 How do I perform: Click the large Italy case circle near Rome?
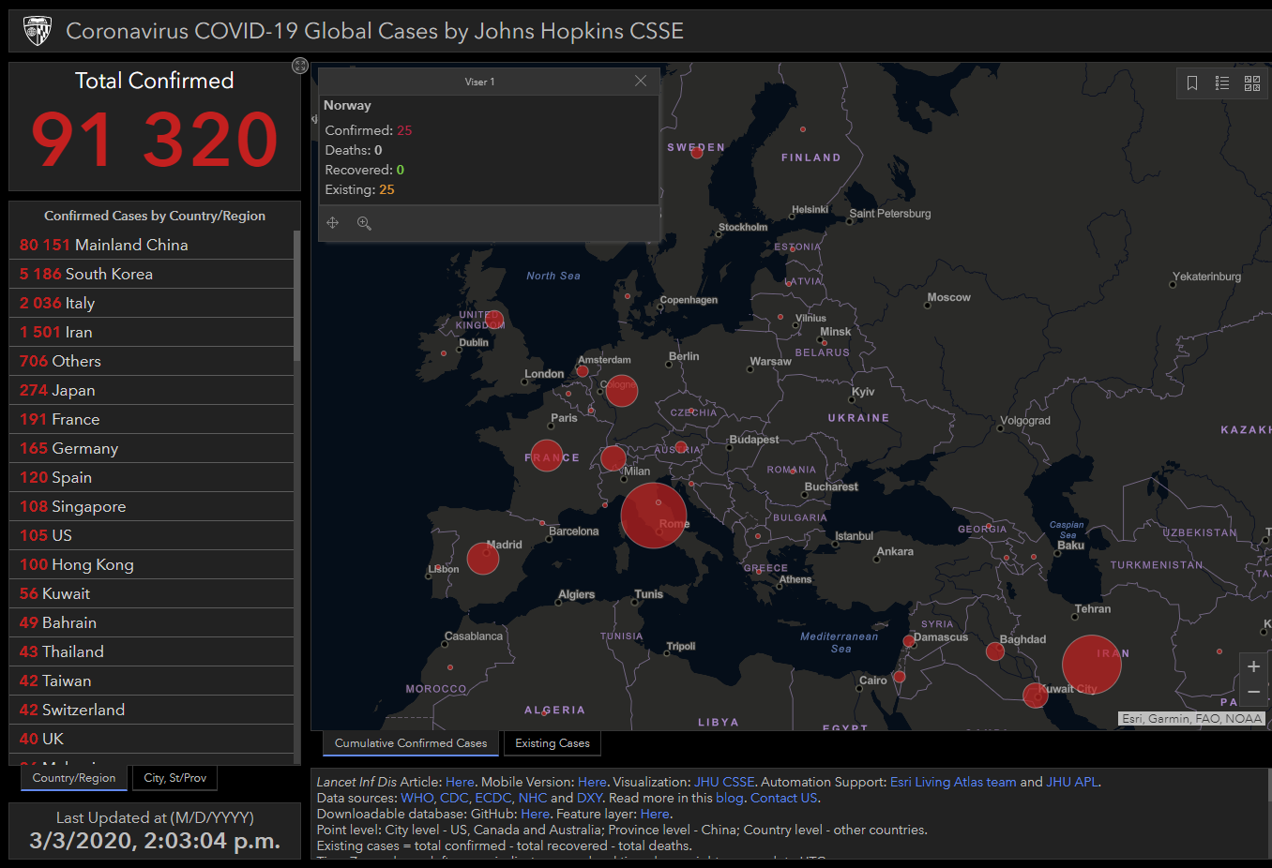point(654,516)
